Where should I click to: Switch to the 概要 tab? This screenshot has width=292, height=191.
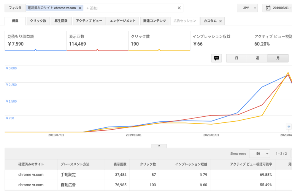point(15,21)
